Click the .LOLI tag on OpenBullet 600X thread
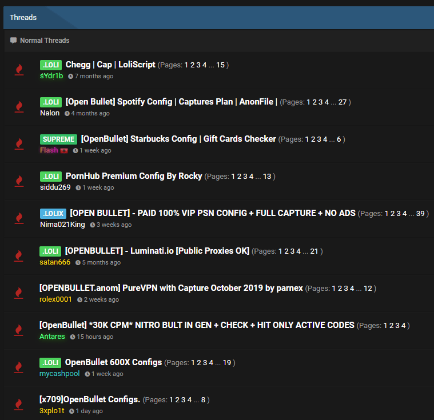 pos(50,363)
